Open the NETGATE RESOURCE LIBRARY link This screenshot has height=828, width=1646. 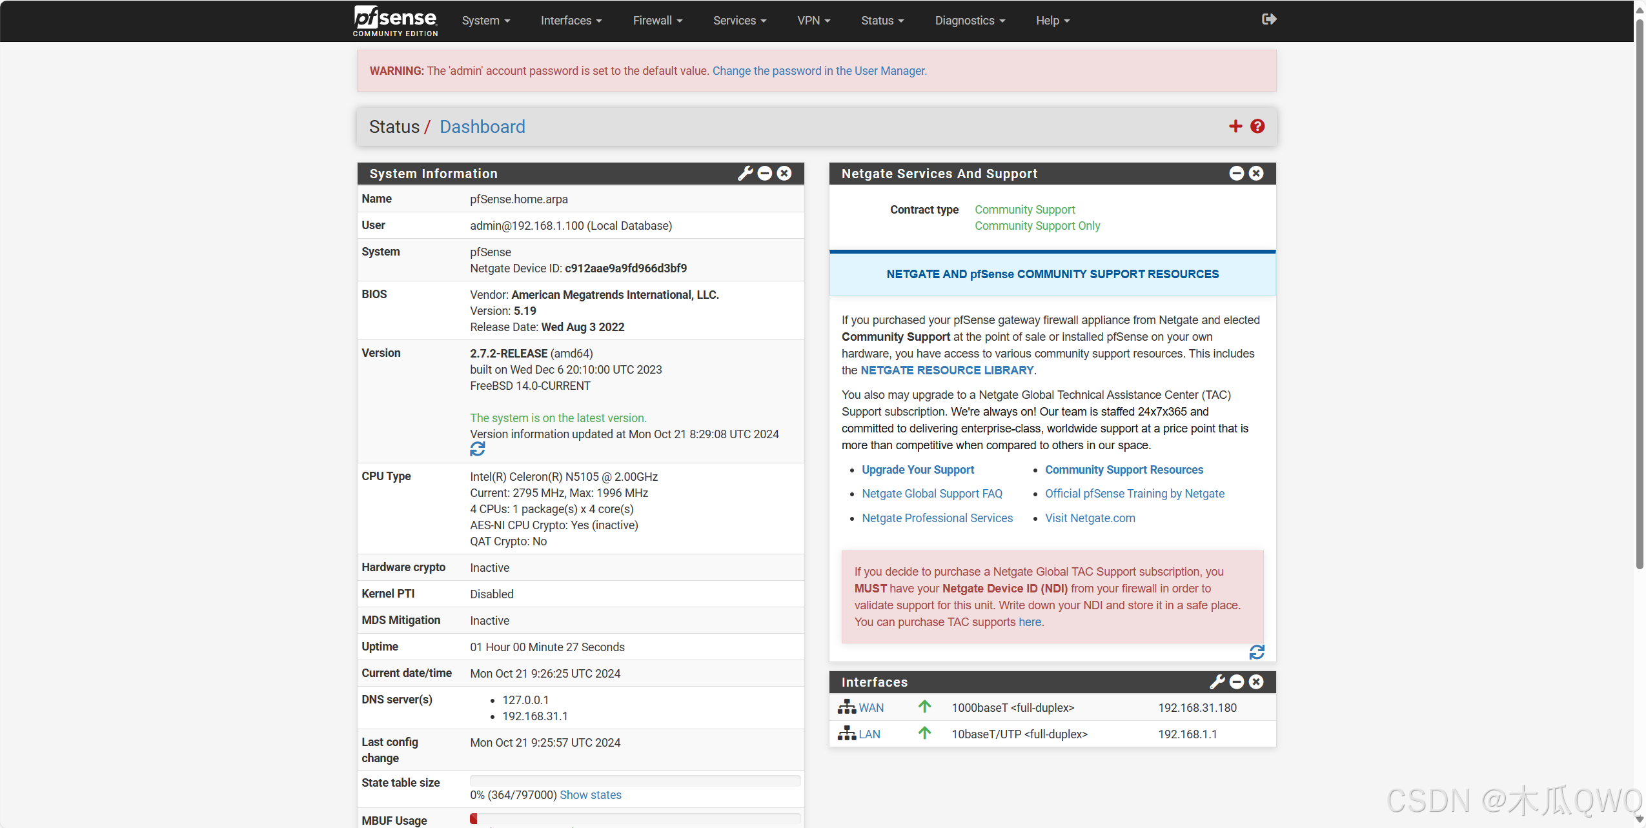(x=948, y=370)
